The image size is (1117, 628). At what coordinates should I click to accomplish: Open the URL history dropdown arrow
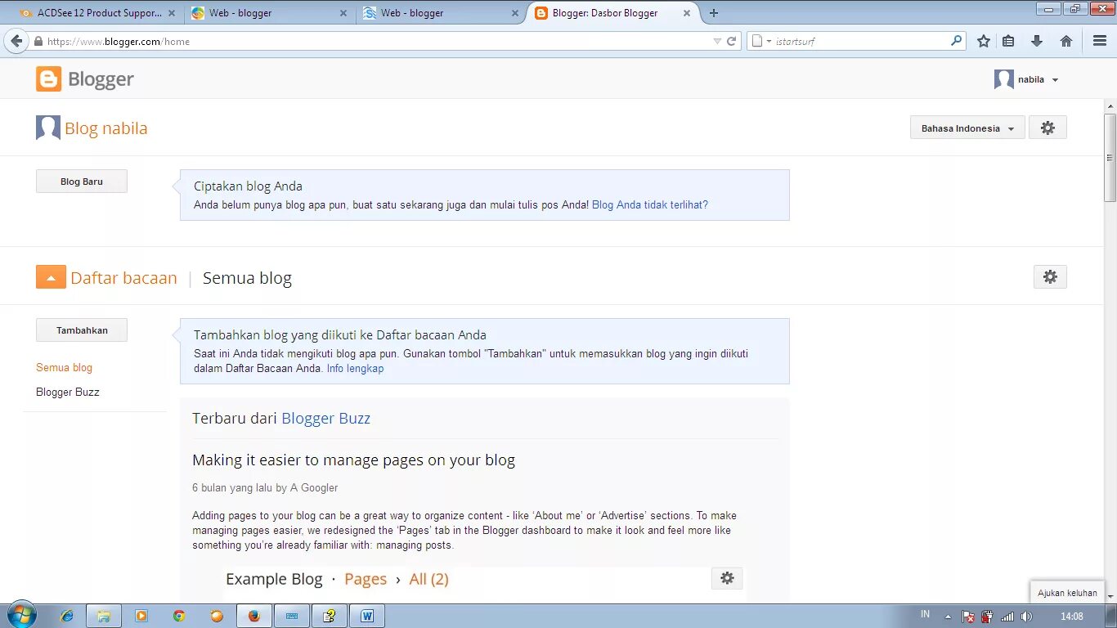click(x=717, y=41)
